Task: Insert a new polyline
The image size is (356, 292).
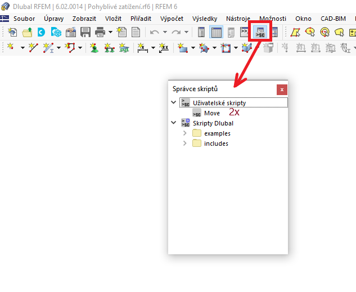Action: (70, 48)
